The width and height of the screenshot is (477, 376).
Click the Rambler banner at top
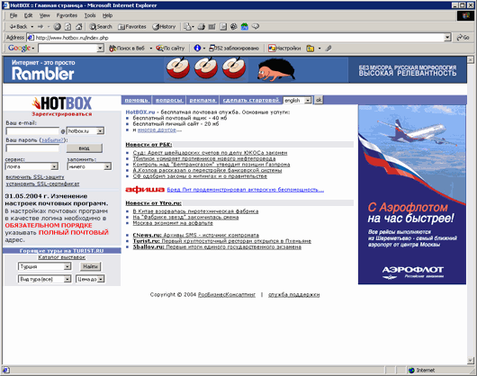click(x=235, y=70)
